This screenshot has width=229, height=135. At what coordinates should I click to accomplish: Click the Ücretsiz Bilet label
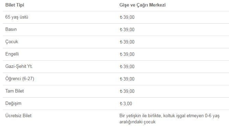pyautogui.click(x=19, y=116)
